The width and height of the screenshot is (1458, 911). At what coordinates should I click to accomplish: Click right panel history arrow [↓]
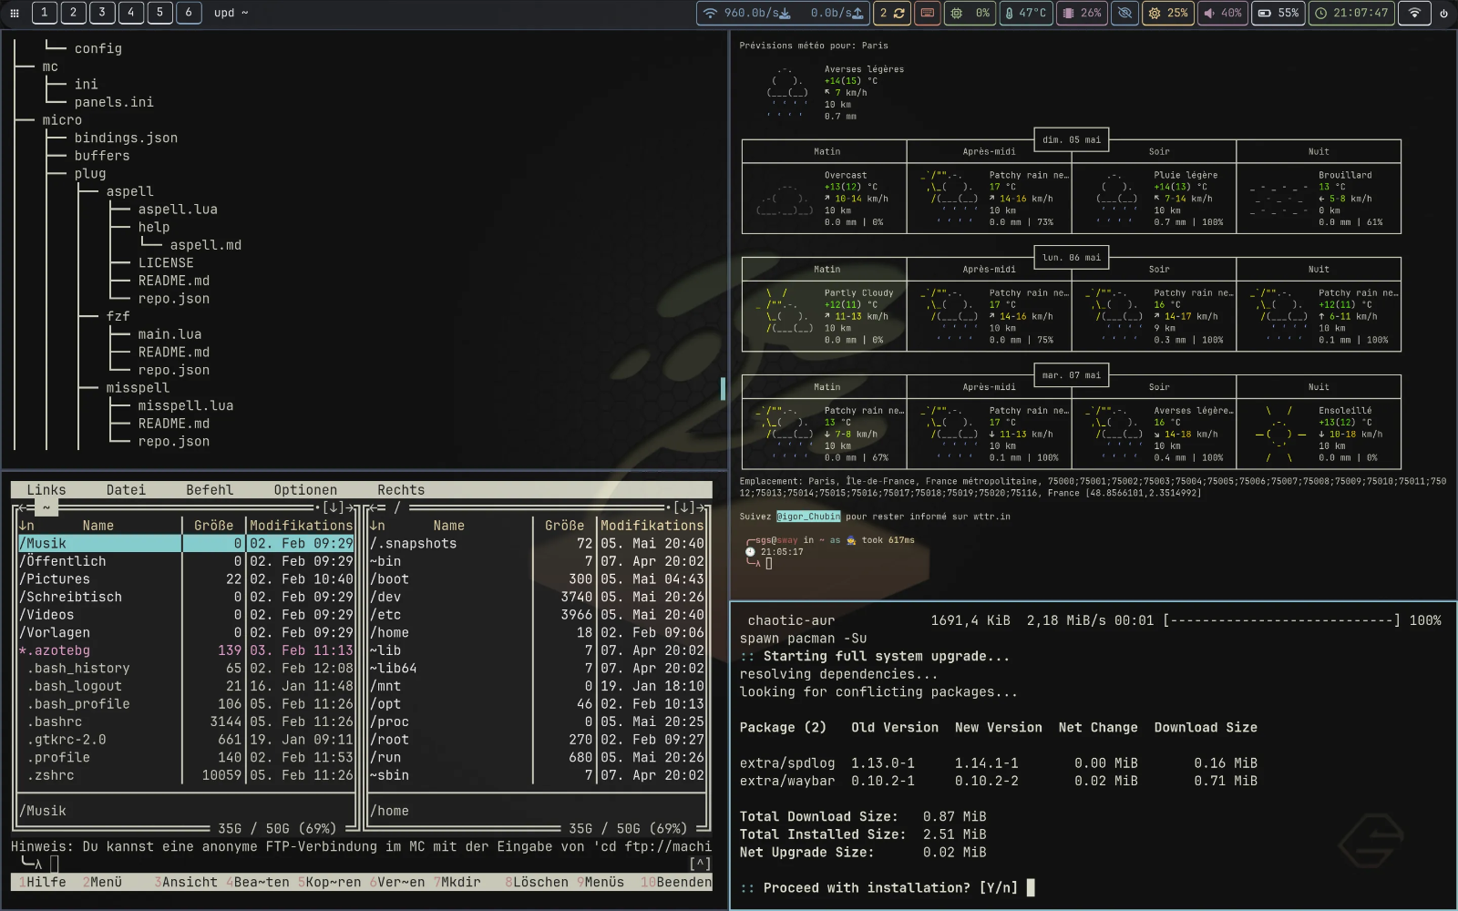(x=684, y=507)
